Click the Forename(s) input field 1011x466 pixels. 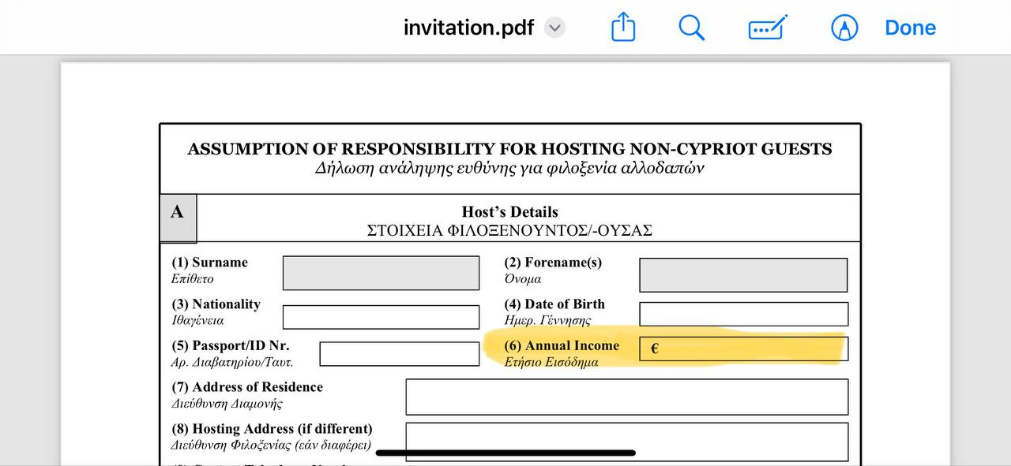742,275
